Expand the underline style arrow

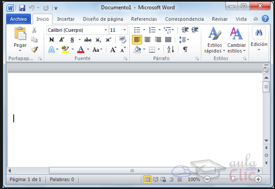(79, 40)
